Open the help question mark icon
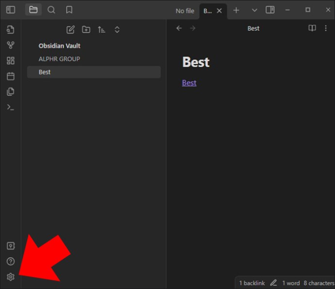This screenshot has height=289, width=335. [x=11, y=261]
